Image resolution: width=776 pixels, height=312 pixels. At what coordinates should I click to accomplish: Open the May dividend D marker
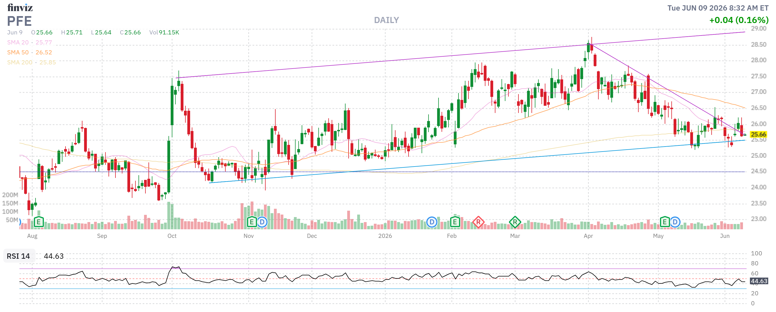click(x=675, y=222)
